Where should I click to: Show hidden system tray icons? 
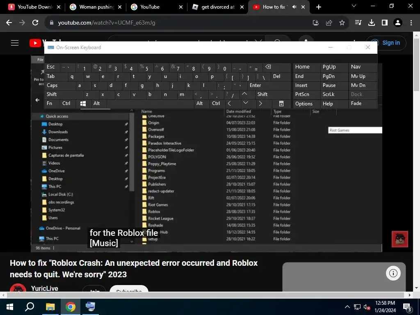click(347, 307)
